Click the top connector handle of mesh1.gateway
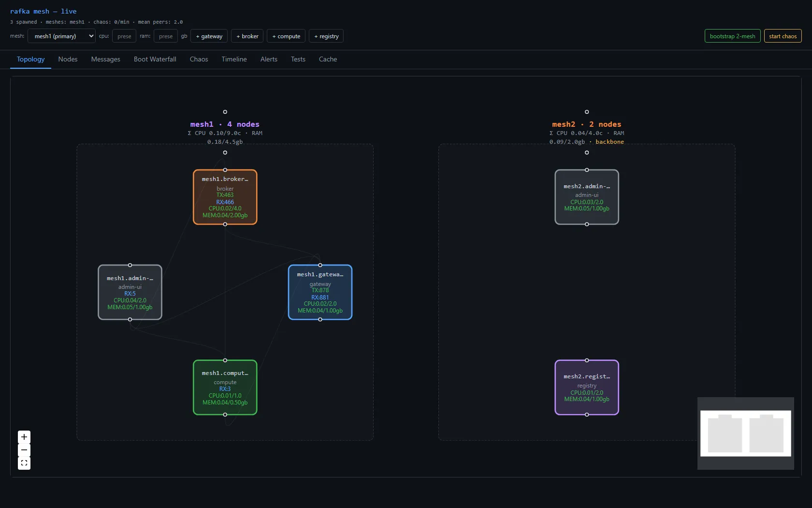Viewport: 812px width, 508px height. pos(320,265)
